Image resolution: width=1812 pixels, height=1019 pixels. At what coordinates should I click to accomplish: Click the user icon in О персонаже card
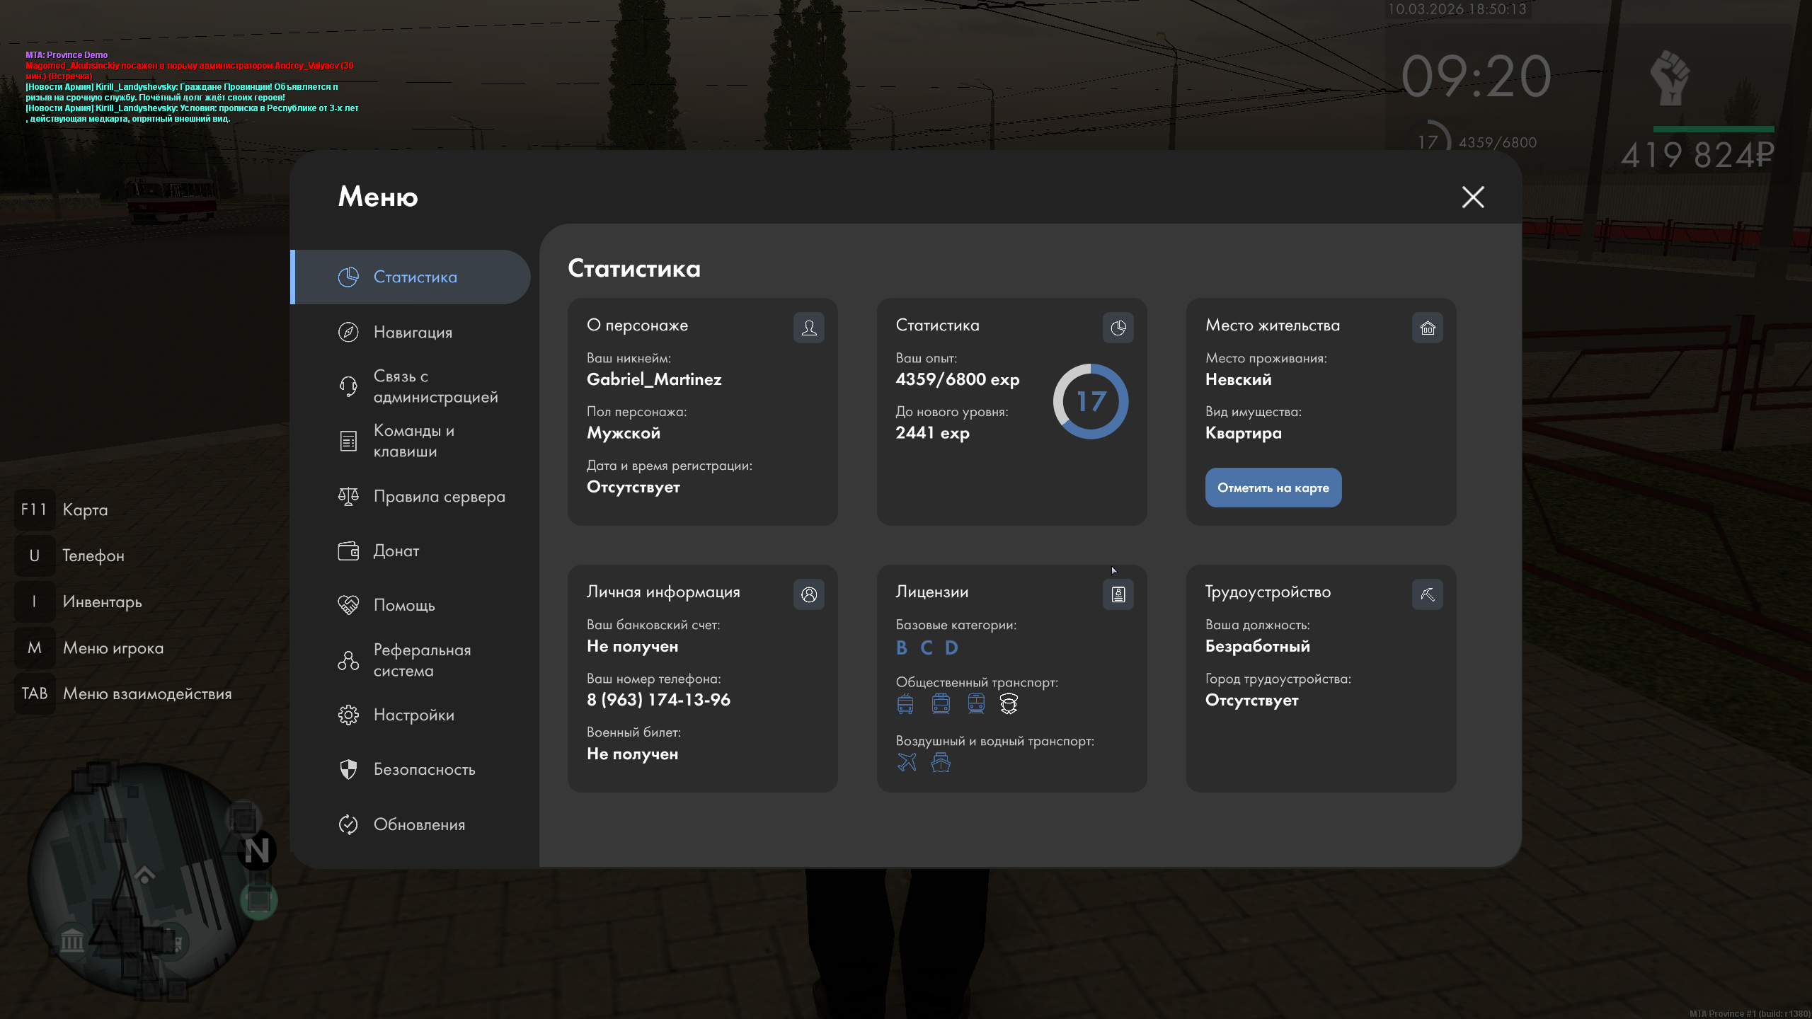coord(808,328)
